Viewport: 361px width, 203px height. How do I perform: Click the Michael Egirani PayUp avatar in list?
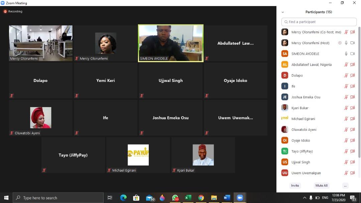[285, 119]
